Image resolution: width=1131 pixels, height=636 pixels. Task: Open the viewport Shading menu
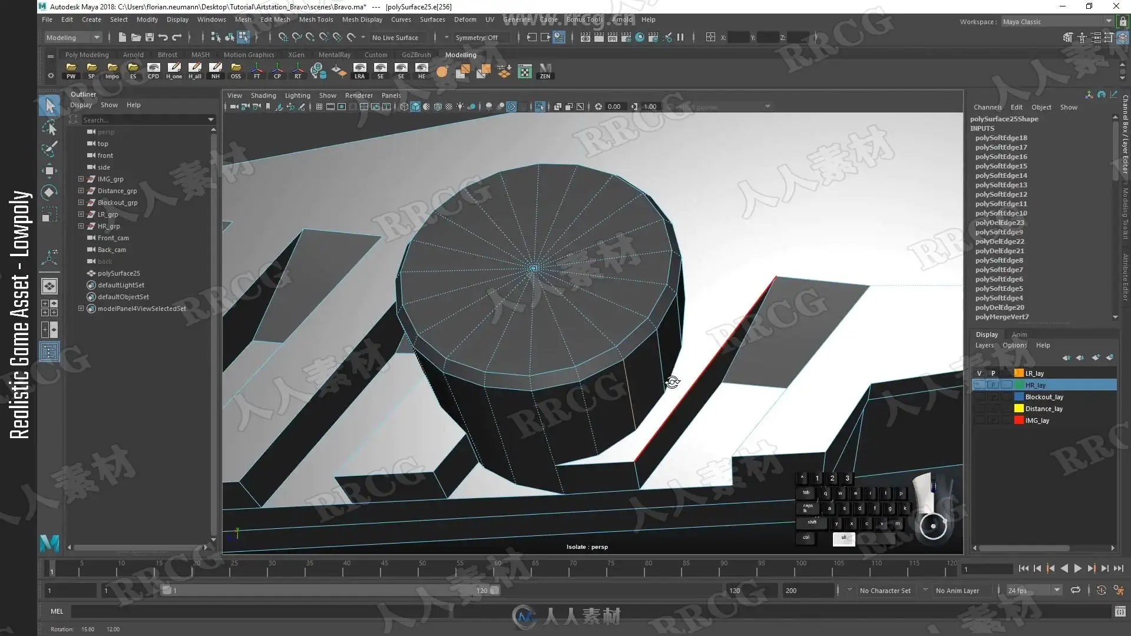coord(263,95)
